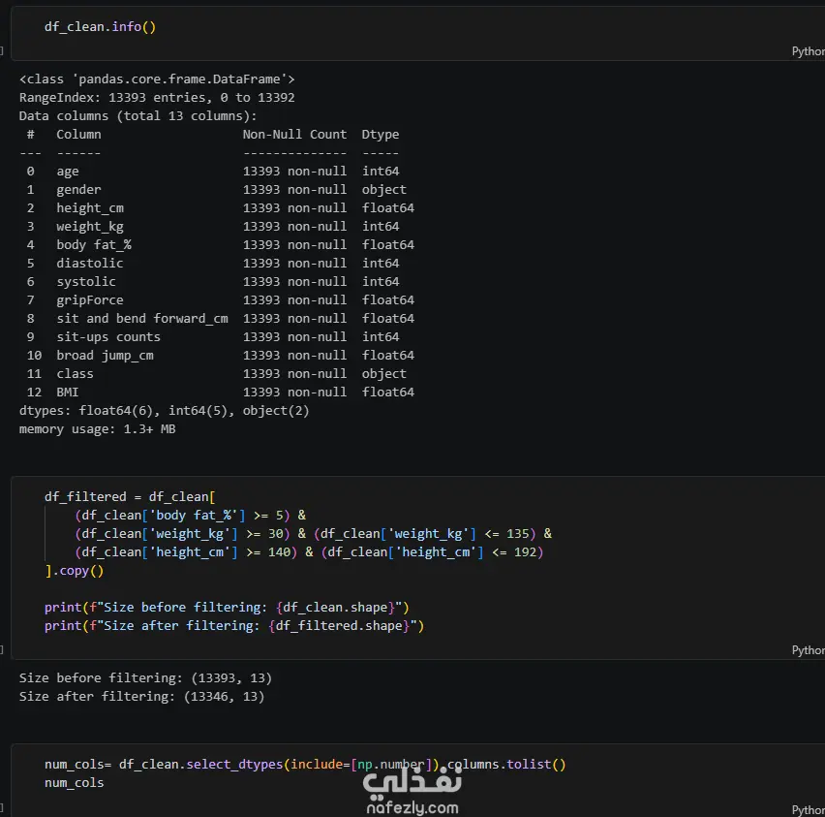Open Python language label of df_filtered cell
This screenshot has height=817, width=825.
pyautogui.click(x=809, y=650)
